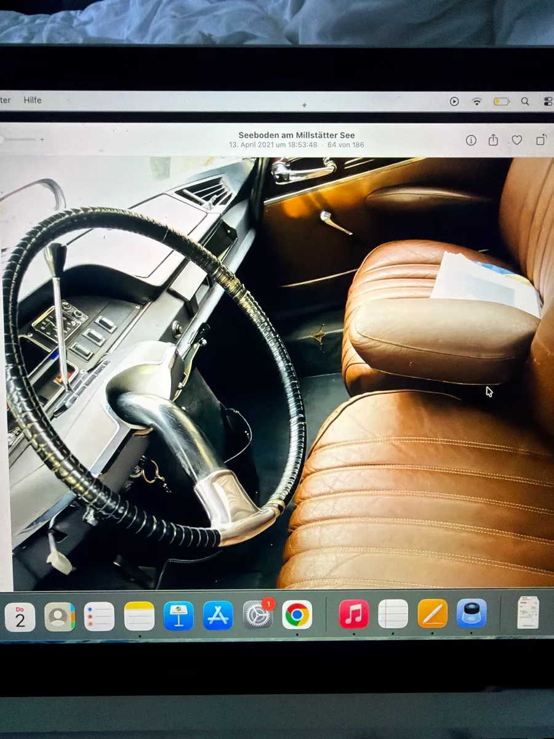Open the App Store from the Dock
The width and height of the screenshot is (554, 739).
tap(218, 616)
